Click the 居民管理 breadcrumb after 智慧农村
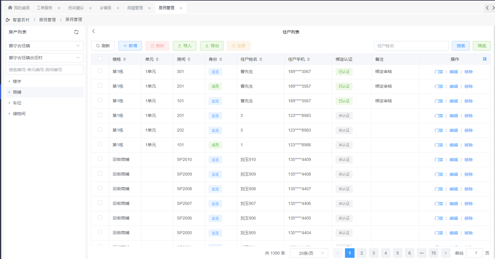Viewport: 495px width, 259px height. (47, 20)
